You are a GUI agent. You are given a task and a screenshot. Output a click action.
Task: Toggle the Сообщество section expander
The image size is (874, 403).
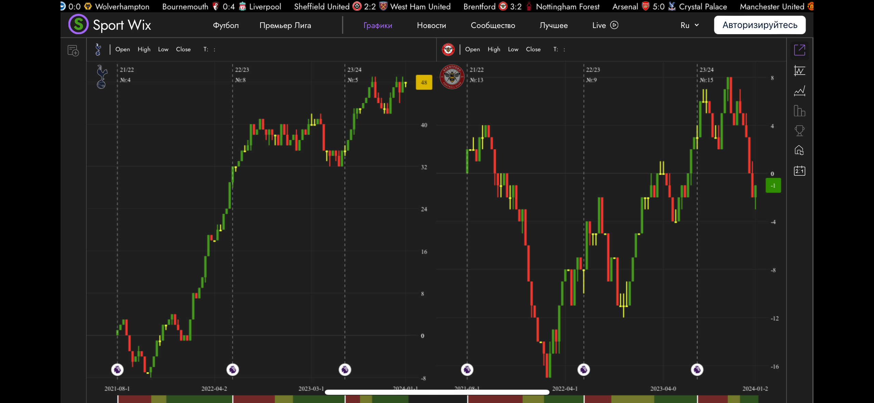[493, 25]
